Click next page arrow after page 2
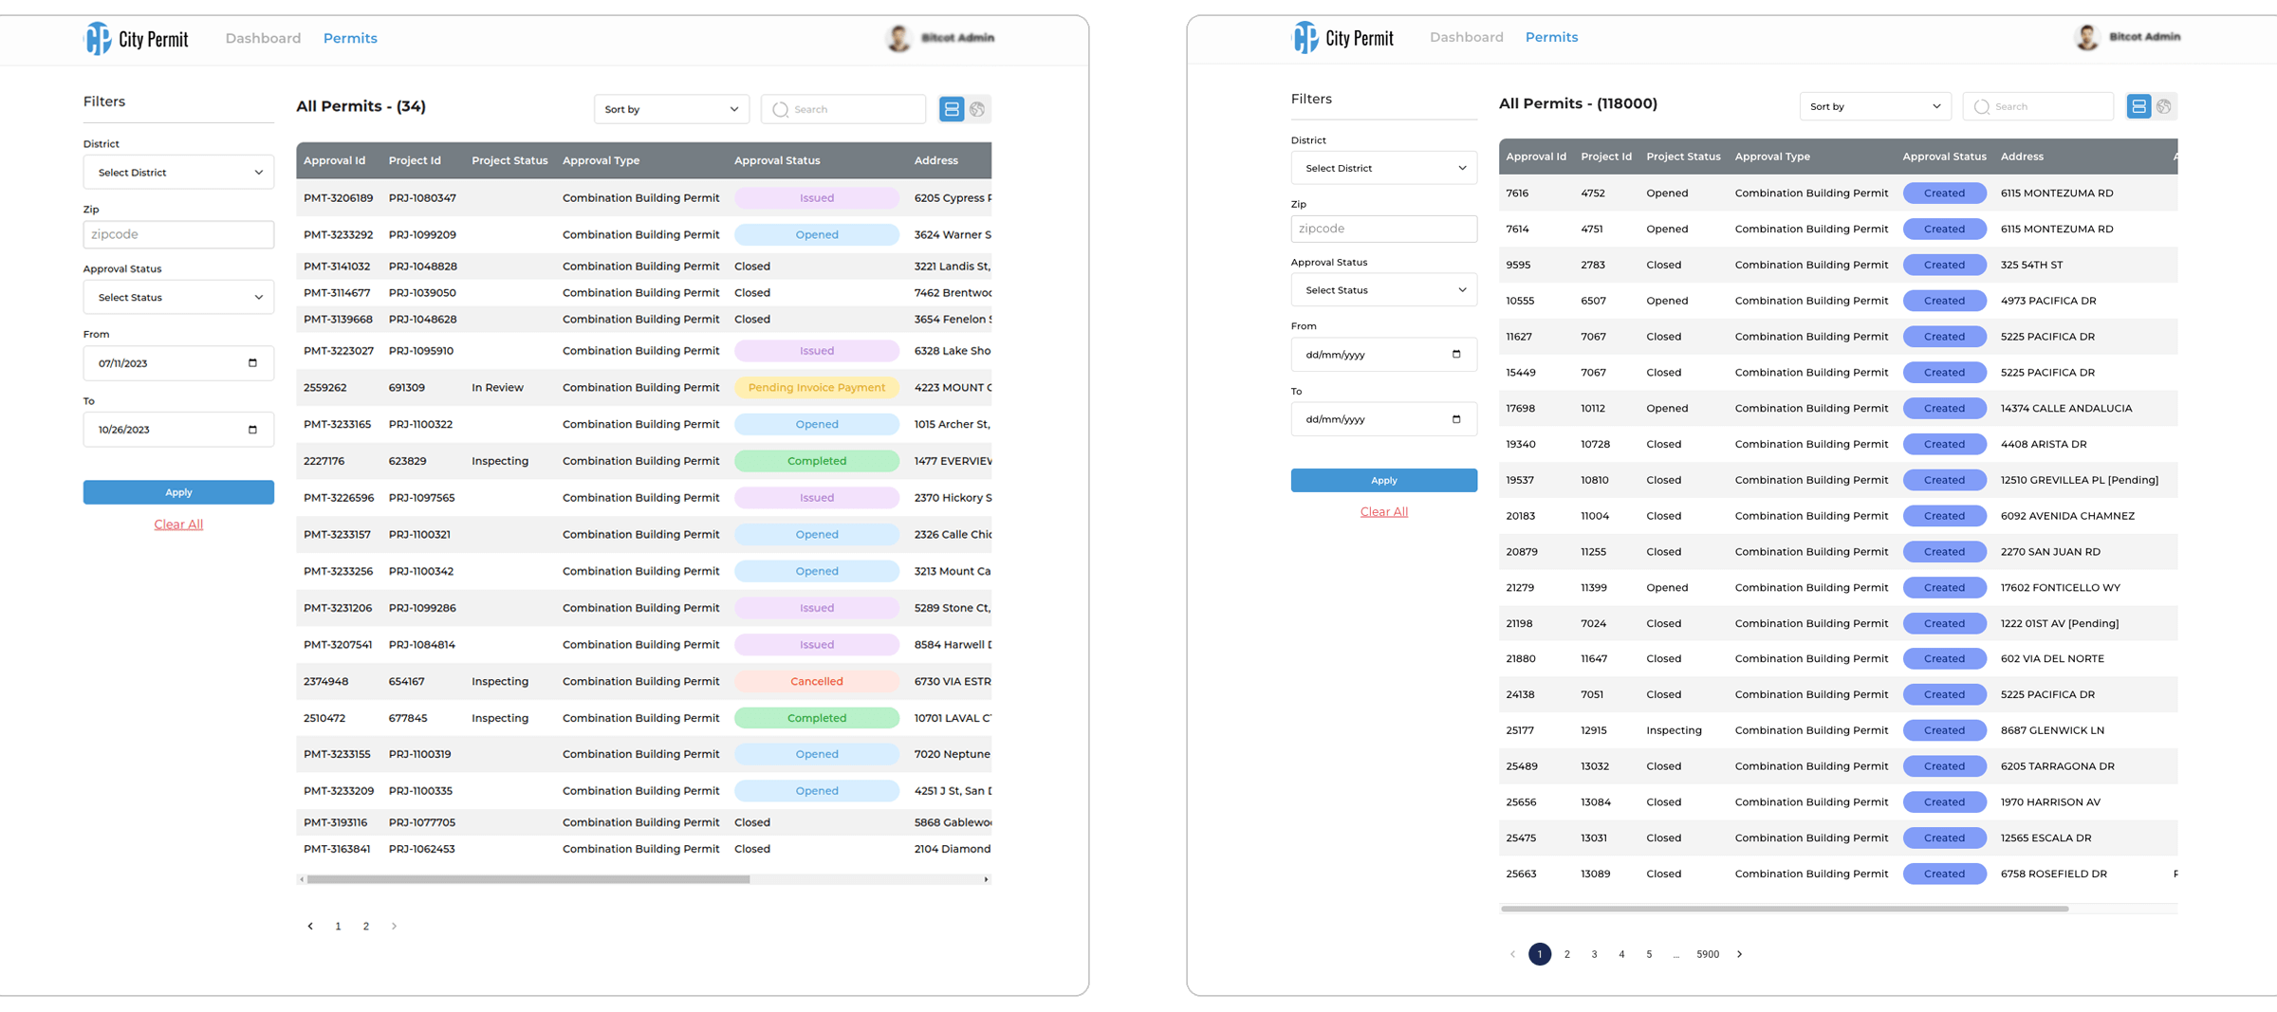Viewport: 2277px width, 1012px height. coord(394,926)
